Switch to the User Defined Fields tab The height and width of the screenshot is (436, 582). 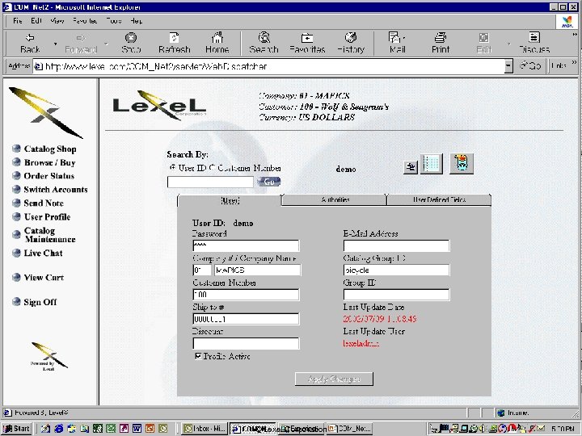tap(439, 200)
